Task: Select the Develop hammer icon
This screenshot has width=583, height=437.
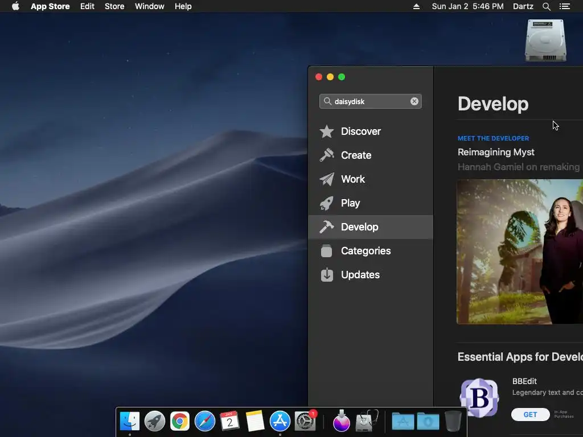Action: (326, 227)
